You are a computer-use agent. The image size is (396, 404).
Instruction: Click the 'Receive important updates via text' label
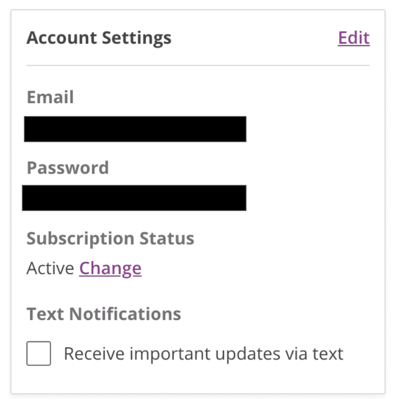204,354
